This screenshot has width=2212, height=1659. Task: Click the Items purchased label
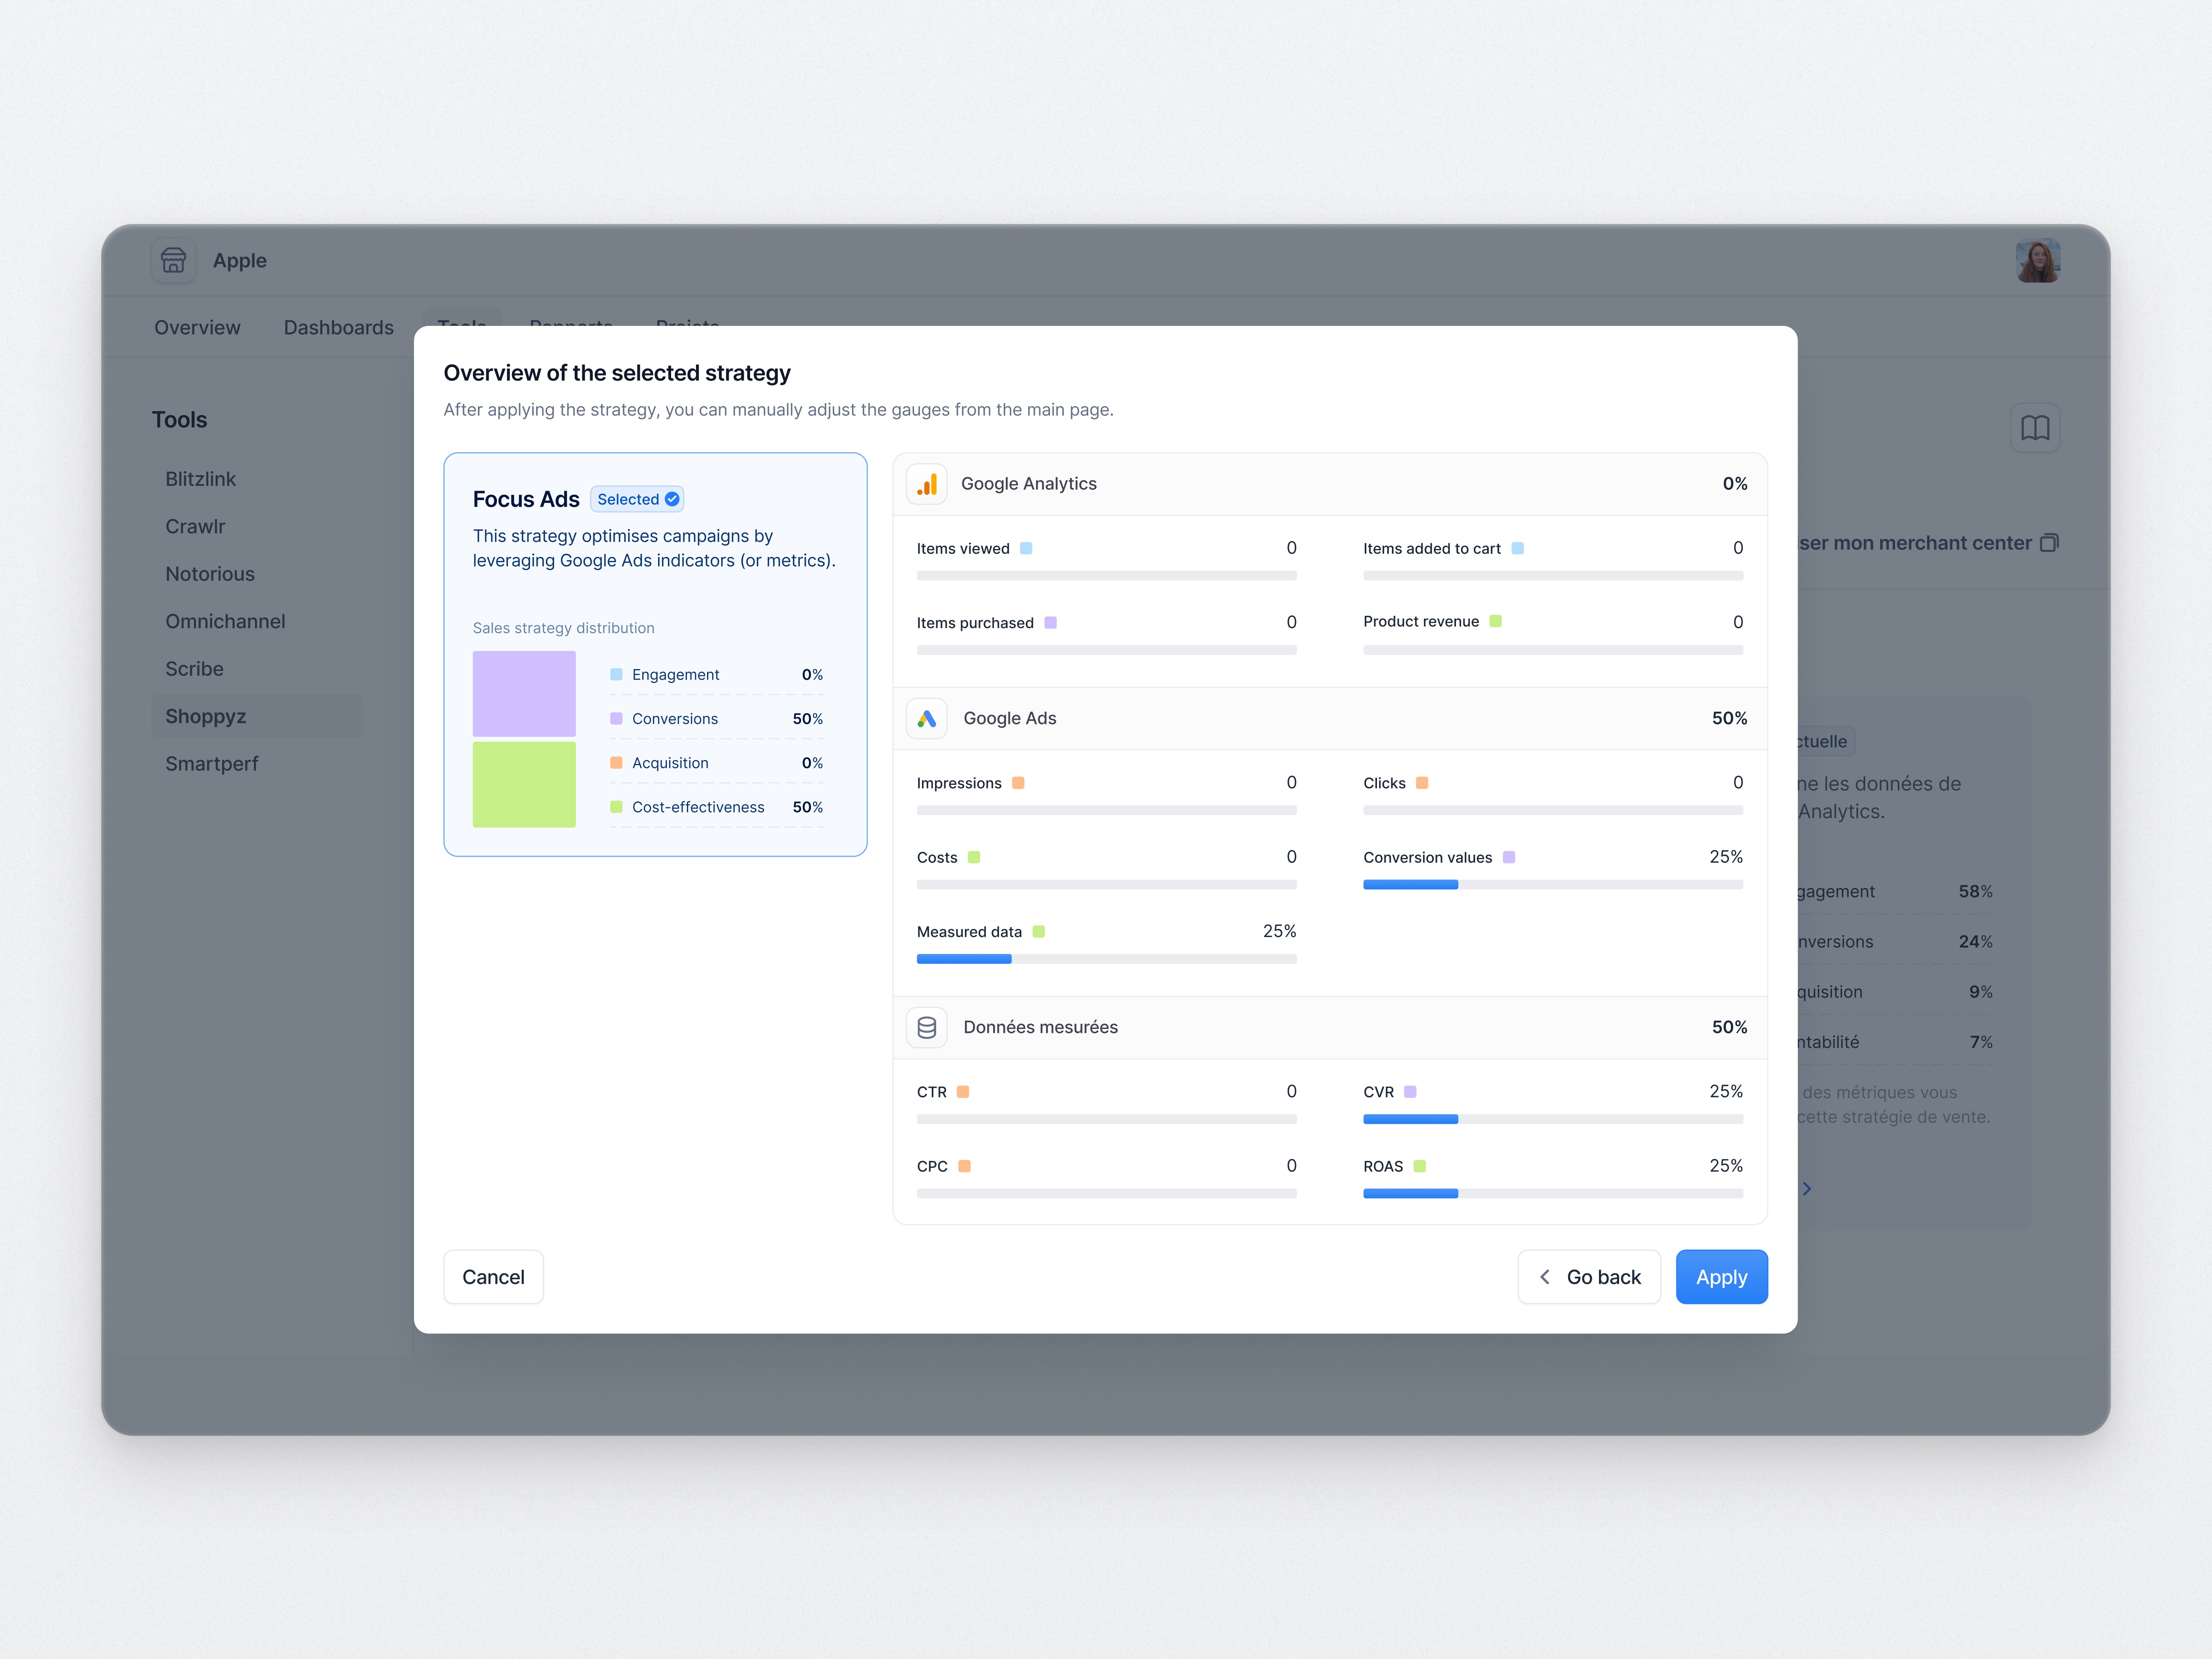[x=975, y=623]
